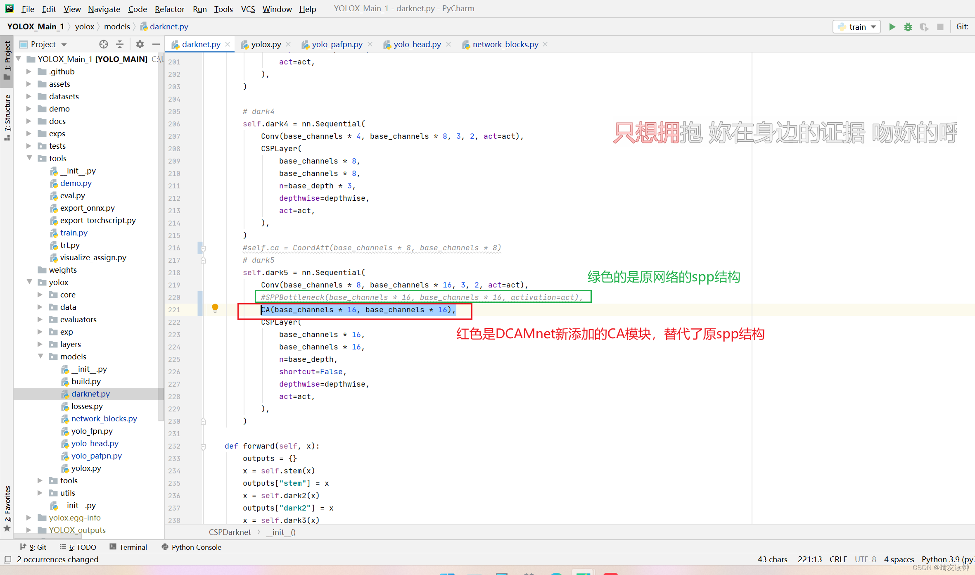Viewport: 975px width, 575px height.
Task: Click the tool windows quick access icon in status bar
Action: [x=7, y=559]
